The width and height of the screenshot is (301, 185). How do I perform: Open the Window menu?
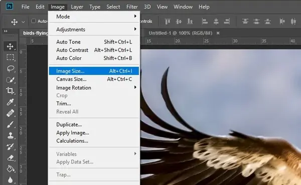tap(183, 7)
